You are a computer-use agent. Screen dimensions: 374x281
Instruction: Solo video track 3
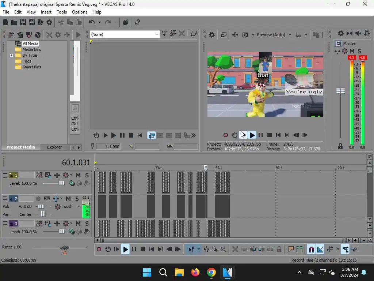coord(87,224)
